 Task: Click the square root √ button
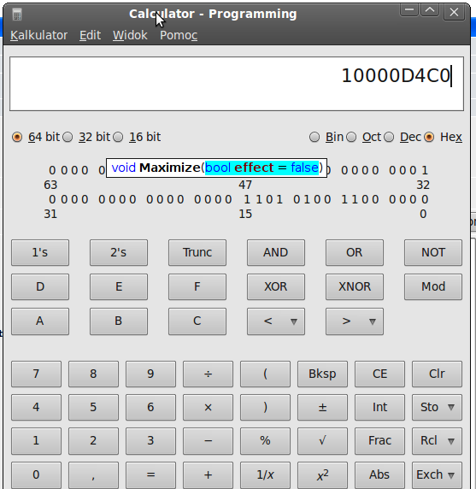tap(322, 440)
